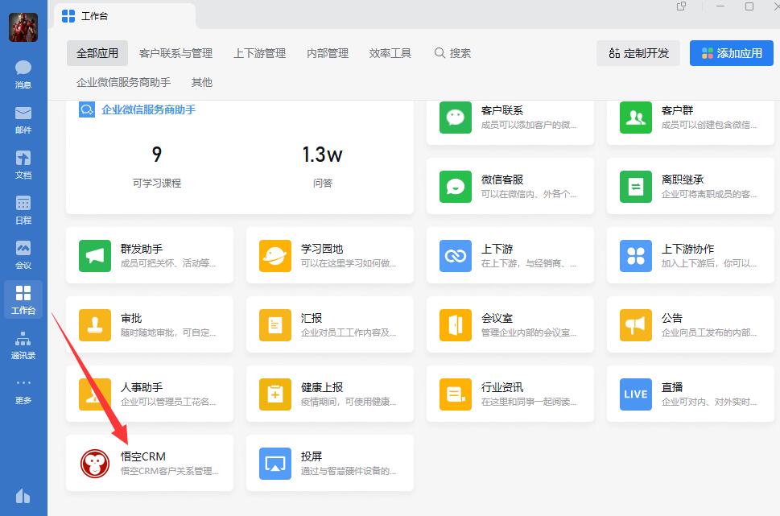Viewport: 780px width, 516px height.
Task: Open the 通讯录 contacts sidebar icon
Action: pyautogui.click(x=23, y=344)
